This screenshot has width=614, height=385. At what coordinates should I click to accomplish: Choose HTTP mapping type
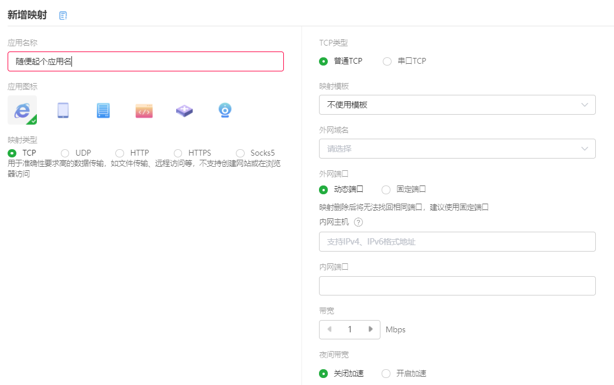click(120, 153)
